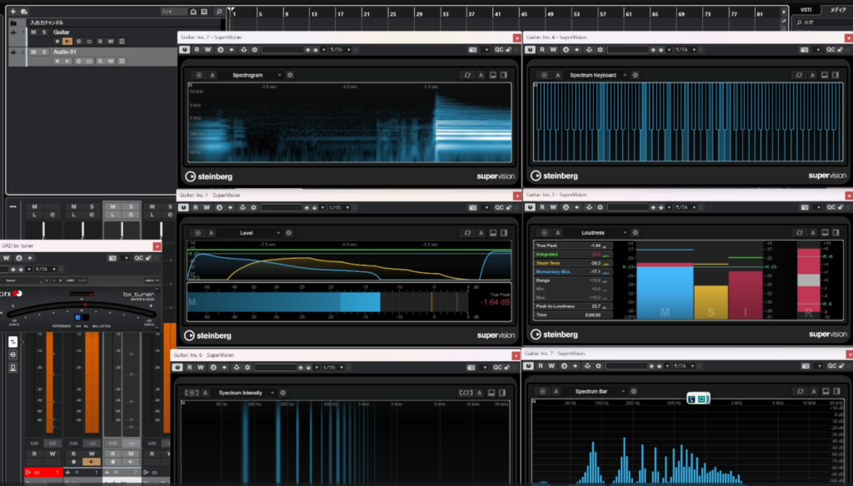853x486 pixels.
Task: Load the next preset in Ins. 4 window
Action: coord(661,49)
